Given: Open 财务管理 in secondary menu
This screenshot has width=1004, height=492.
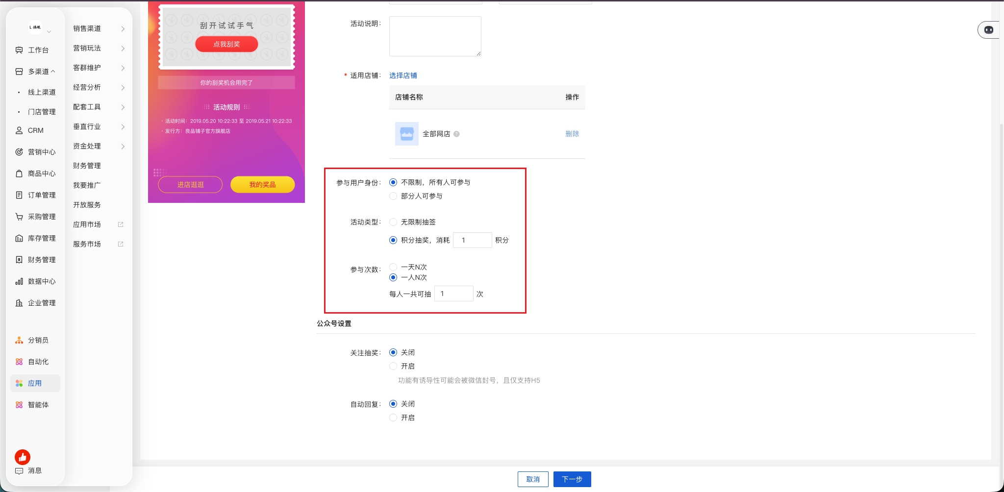Looking at the screenshot, I should pos(87,166).
